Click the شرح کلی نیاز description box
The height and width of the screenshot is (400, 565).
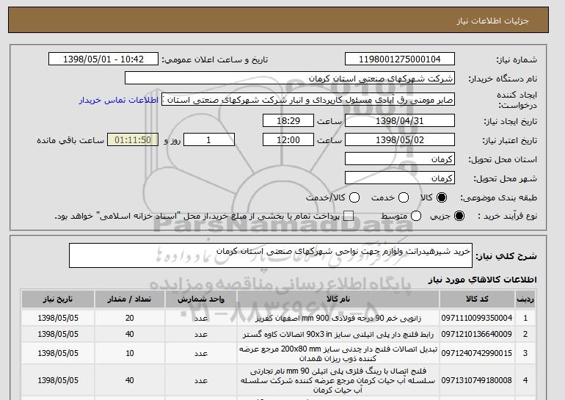271,255
